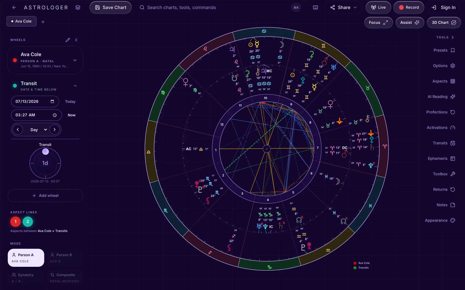Screen dimensions: 465x290
Task: Click the Transit 1d time dial
Action: 45,163
